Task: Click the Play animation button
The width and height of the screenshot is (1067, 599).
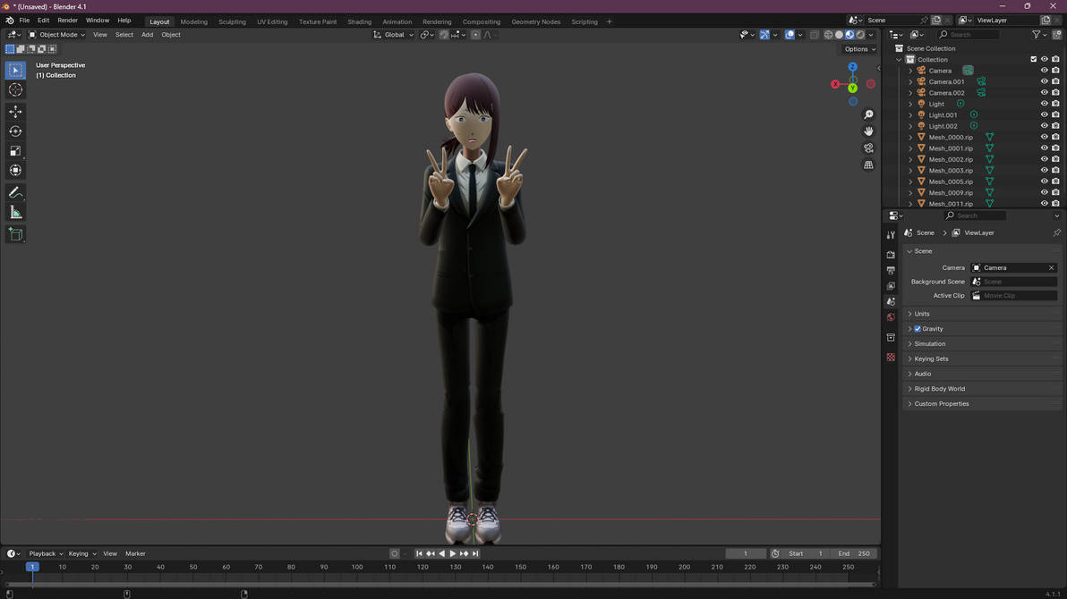Action: coord(453,553)
